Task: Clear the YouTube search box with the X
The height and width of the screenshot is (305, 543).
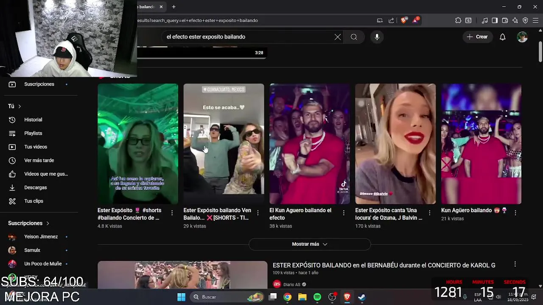Action: point(338,37)
